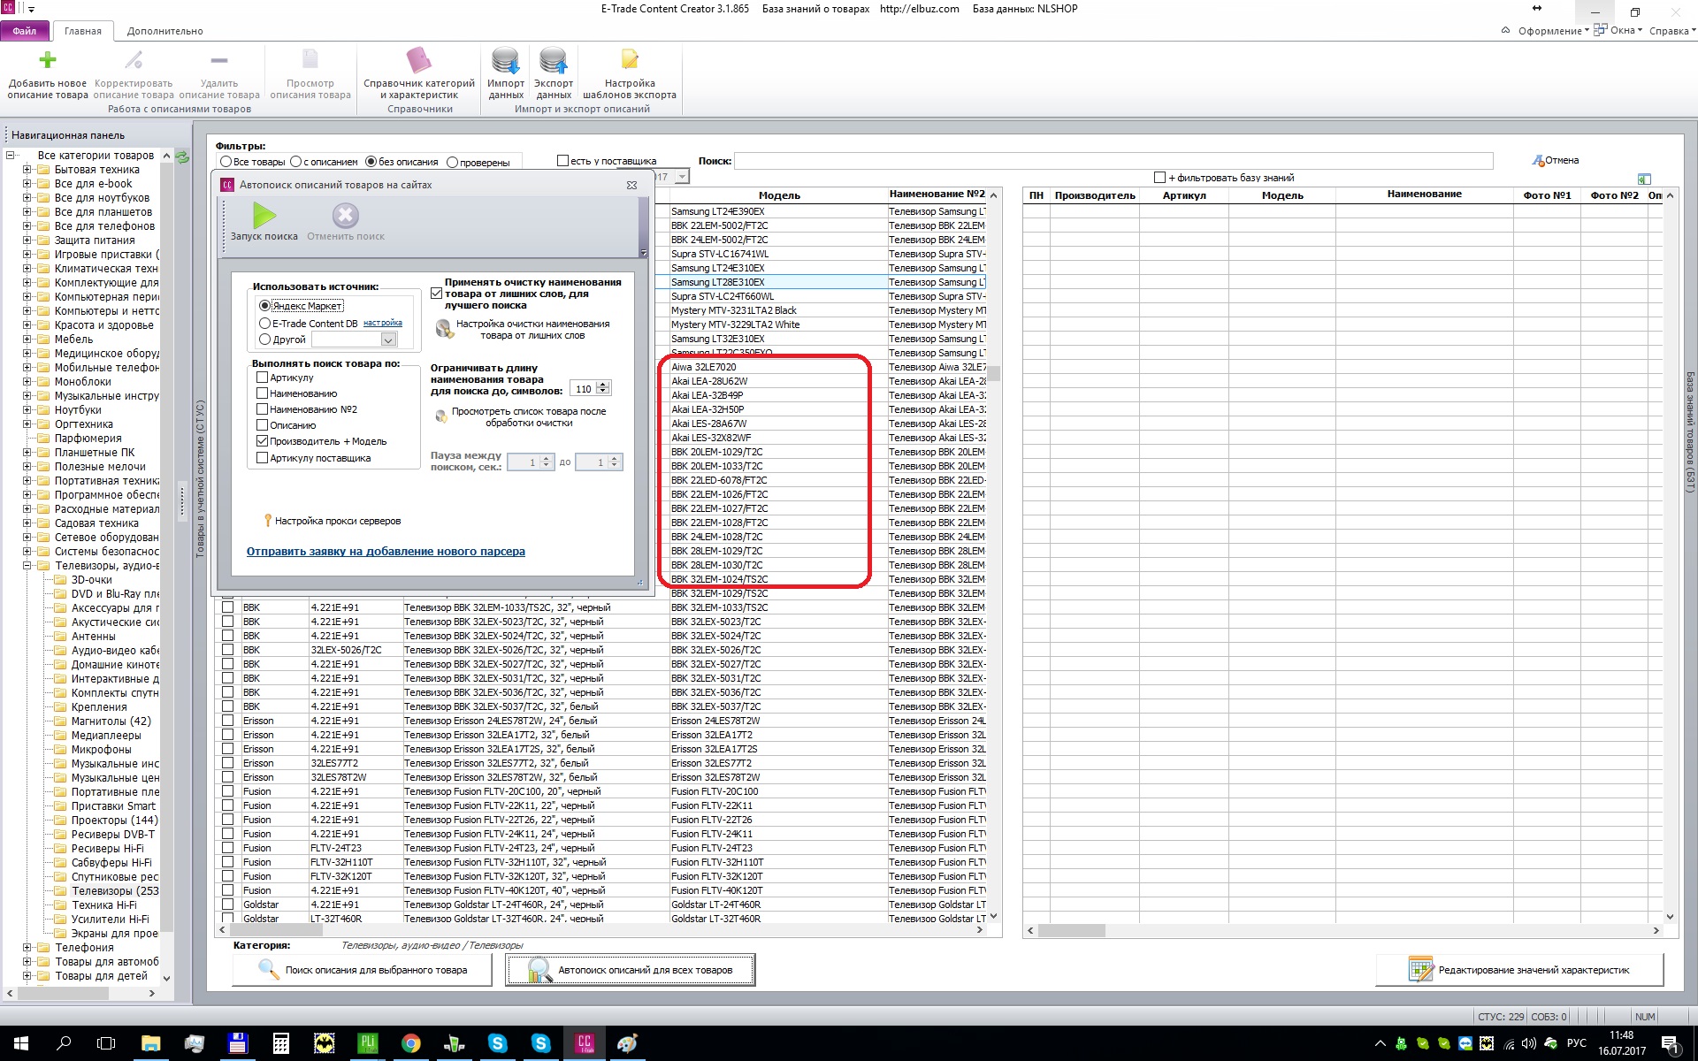Viewport: 1698px width, 1061px height.
Task: Enable search by Артикулу checkbox
Action: pyautogui.click(x=262, y=378)
